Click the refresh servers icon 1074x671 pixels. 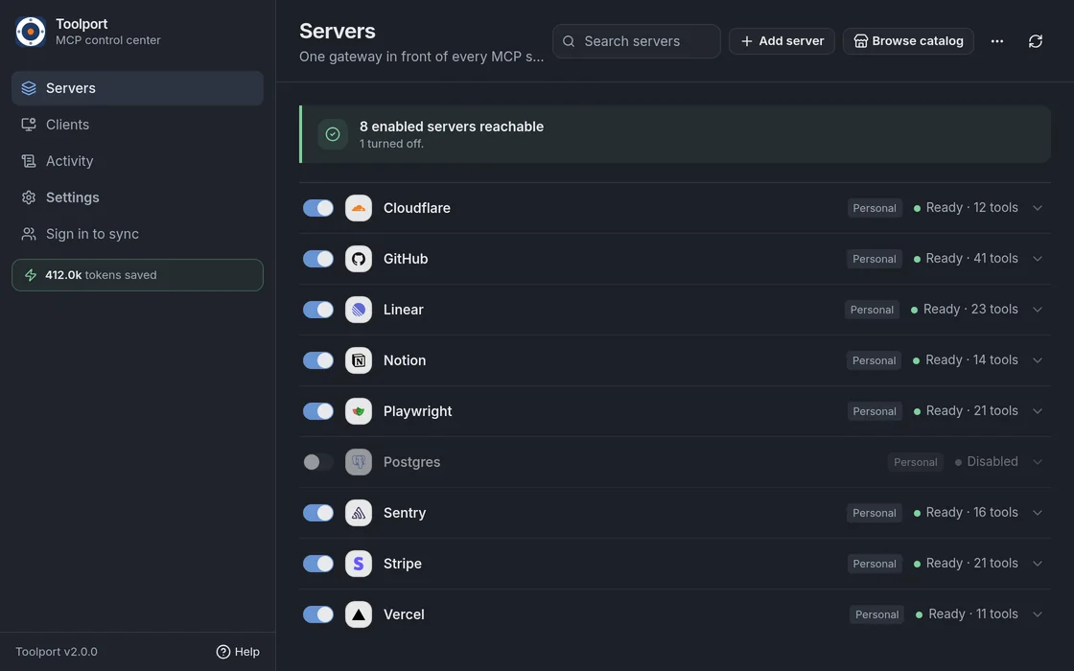(x=1035, y=41)
